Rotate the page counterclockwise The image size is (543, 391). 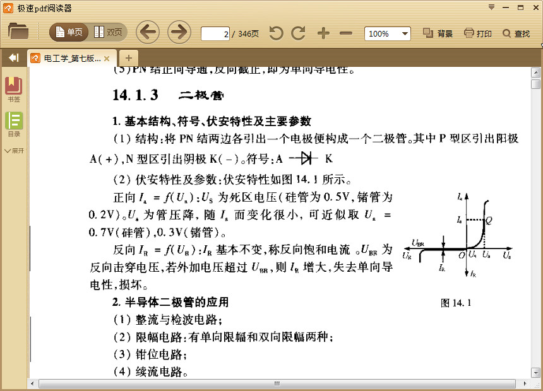276,33
